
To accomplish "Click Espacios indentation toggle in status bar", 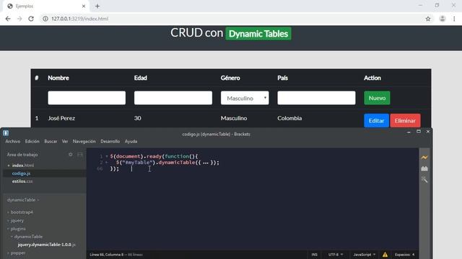I will pyautogui.click(x=402, y=255).
